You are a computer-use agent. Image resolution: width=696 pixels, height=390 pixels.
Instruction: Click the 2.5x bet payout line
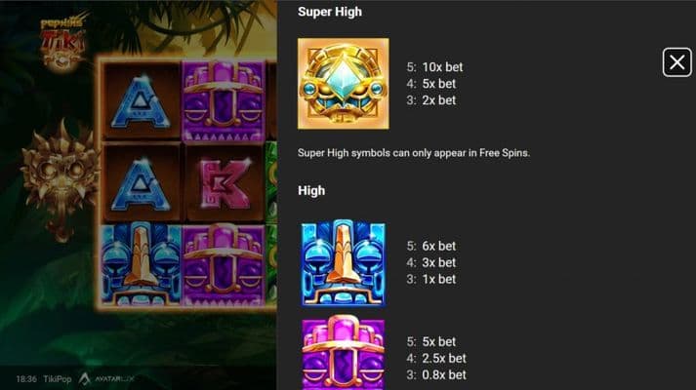click(x=436, y=358)
